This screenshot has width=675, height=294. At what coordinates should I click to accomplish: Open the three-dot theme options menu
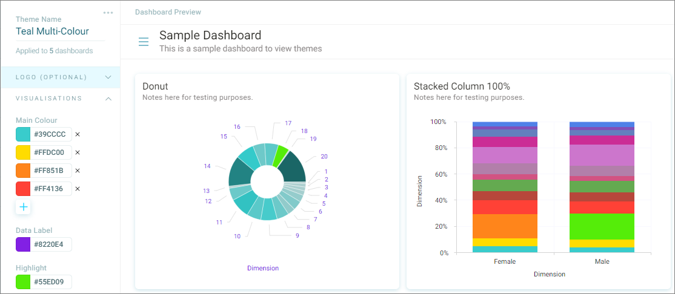(x=108, y=13)
